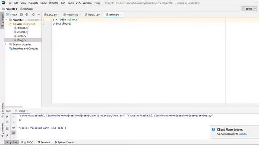Open the Code menu
The height and width of the screenshot is (145, 259).
[43, 3]
